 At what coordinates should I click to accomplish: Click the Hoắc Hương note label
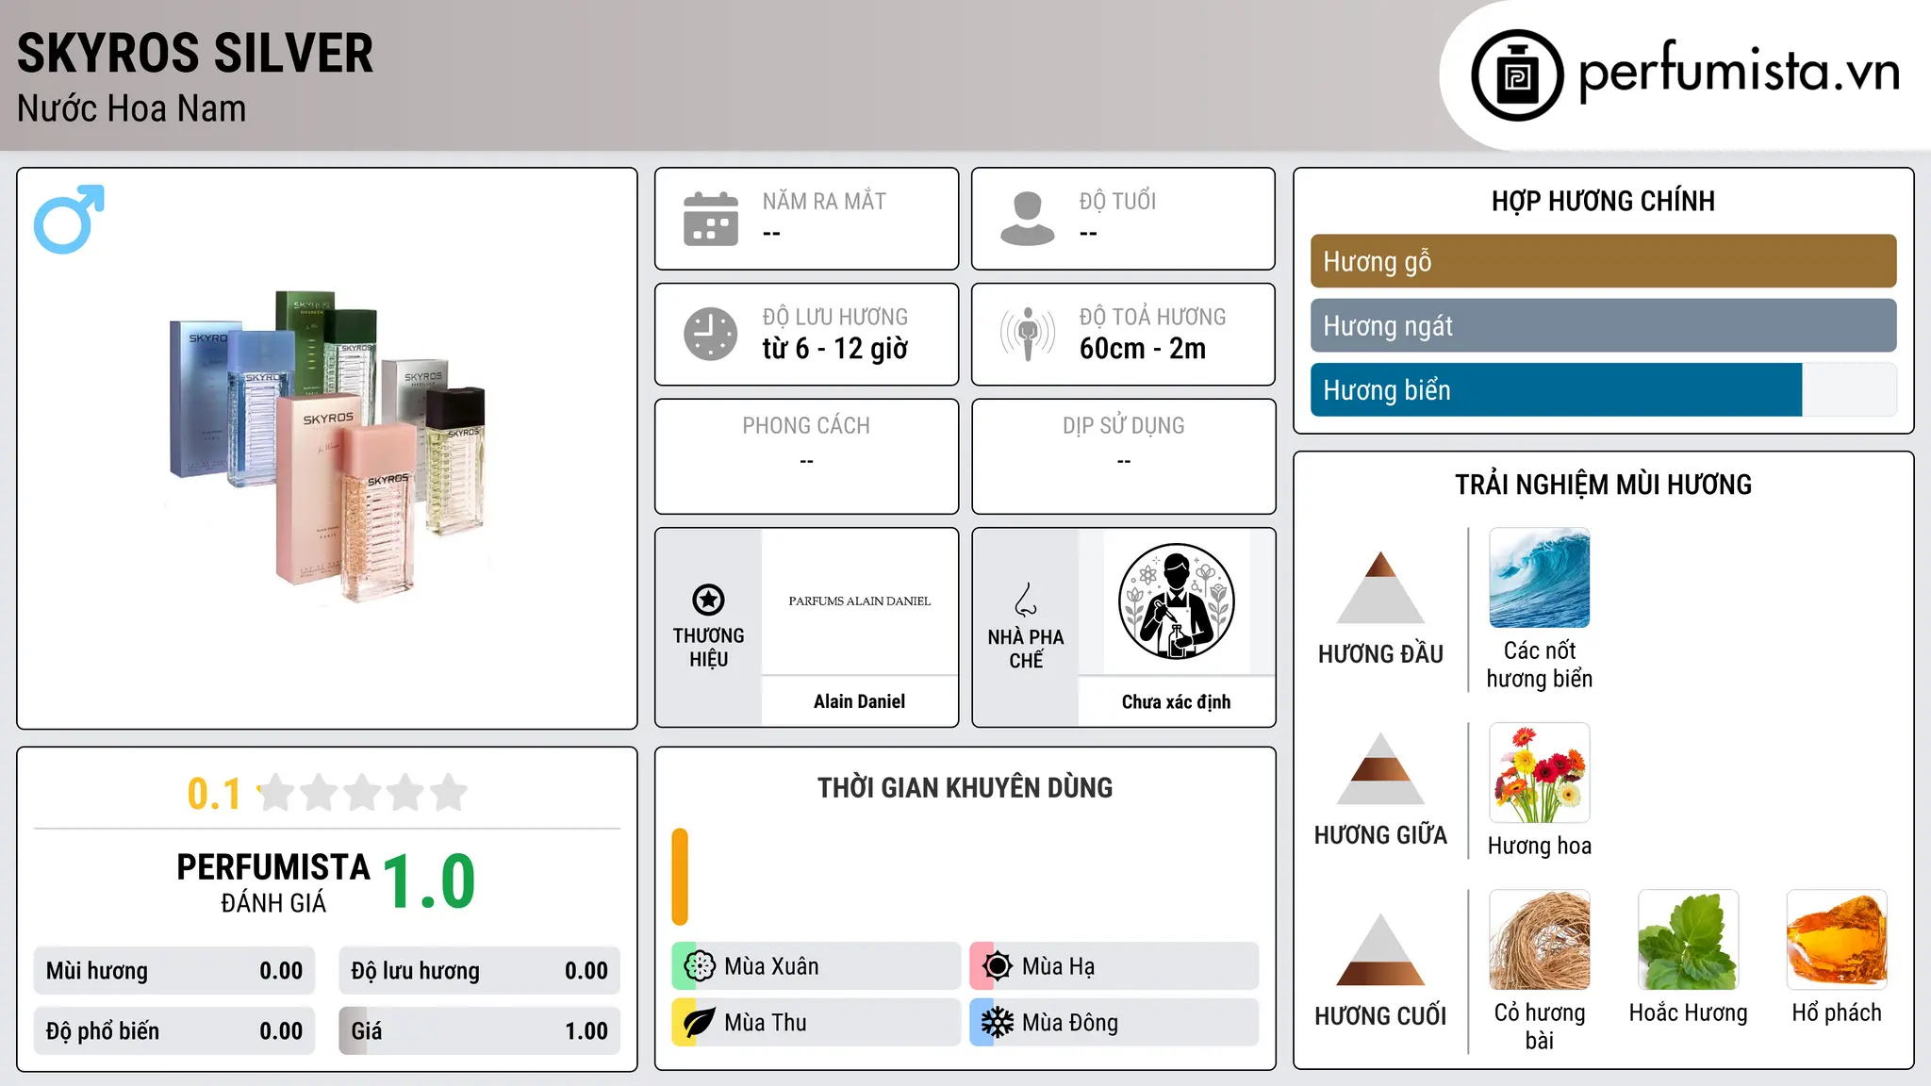(1688, 1012)
